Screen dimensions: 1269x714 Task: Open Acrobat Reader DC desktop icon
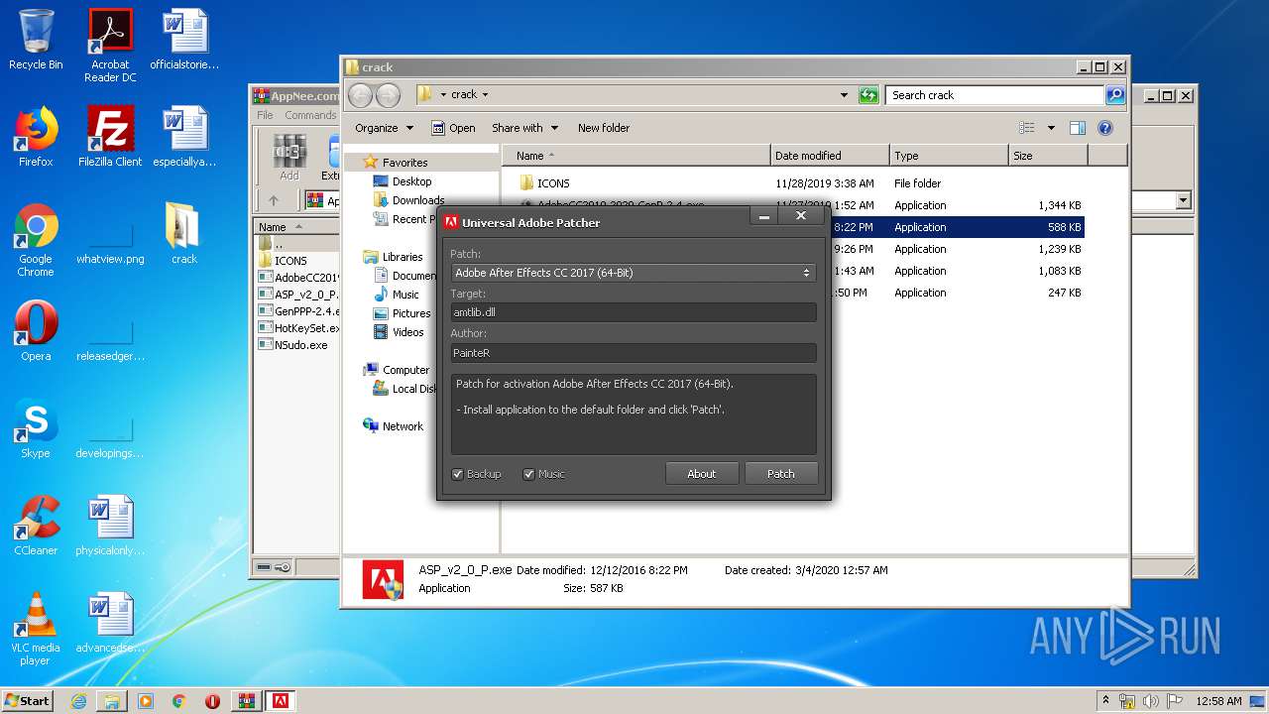pyautogui.click(x=110, y=46)
